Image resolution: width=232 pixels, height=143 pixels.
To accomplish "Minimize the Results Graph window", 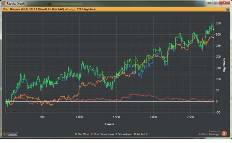I will (209, 3).
